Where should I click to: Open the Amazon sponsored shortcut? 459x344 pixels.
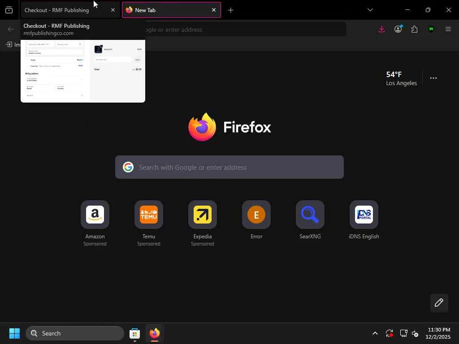(x=95, y=215)
